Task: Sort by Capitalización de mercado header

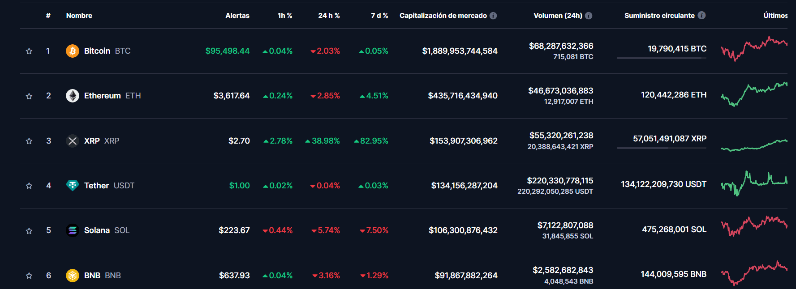Action: click(x=443, y=16)
